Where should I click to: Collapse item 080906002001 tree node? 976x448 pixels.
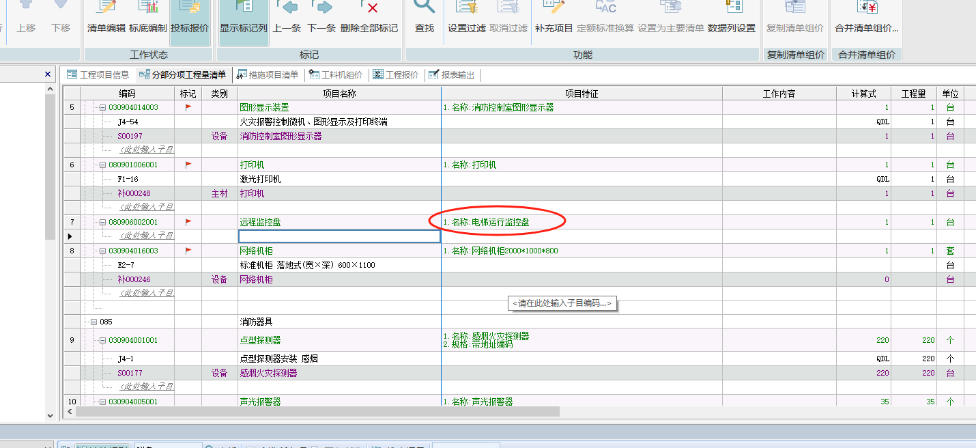pyautogui.click(x=102, y=222)
